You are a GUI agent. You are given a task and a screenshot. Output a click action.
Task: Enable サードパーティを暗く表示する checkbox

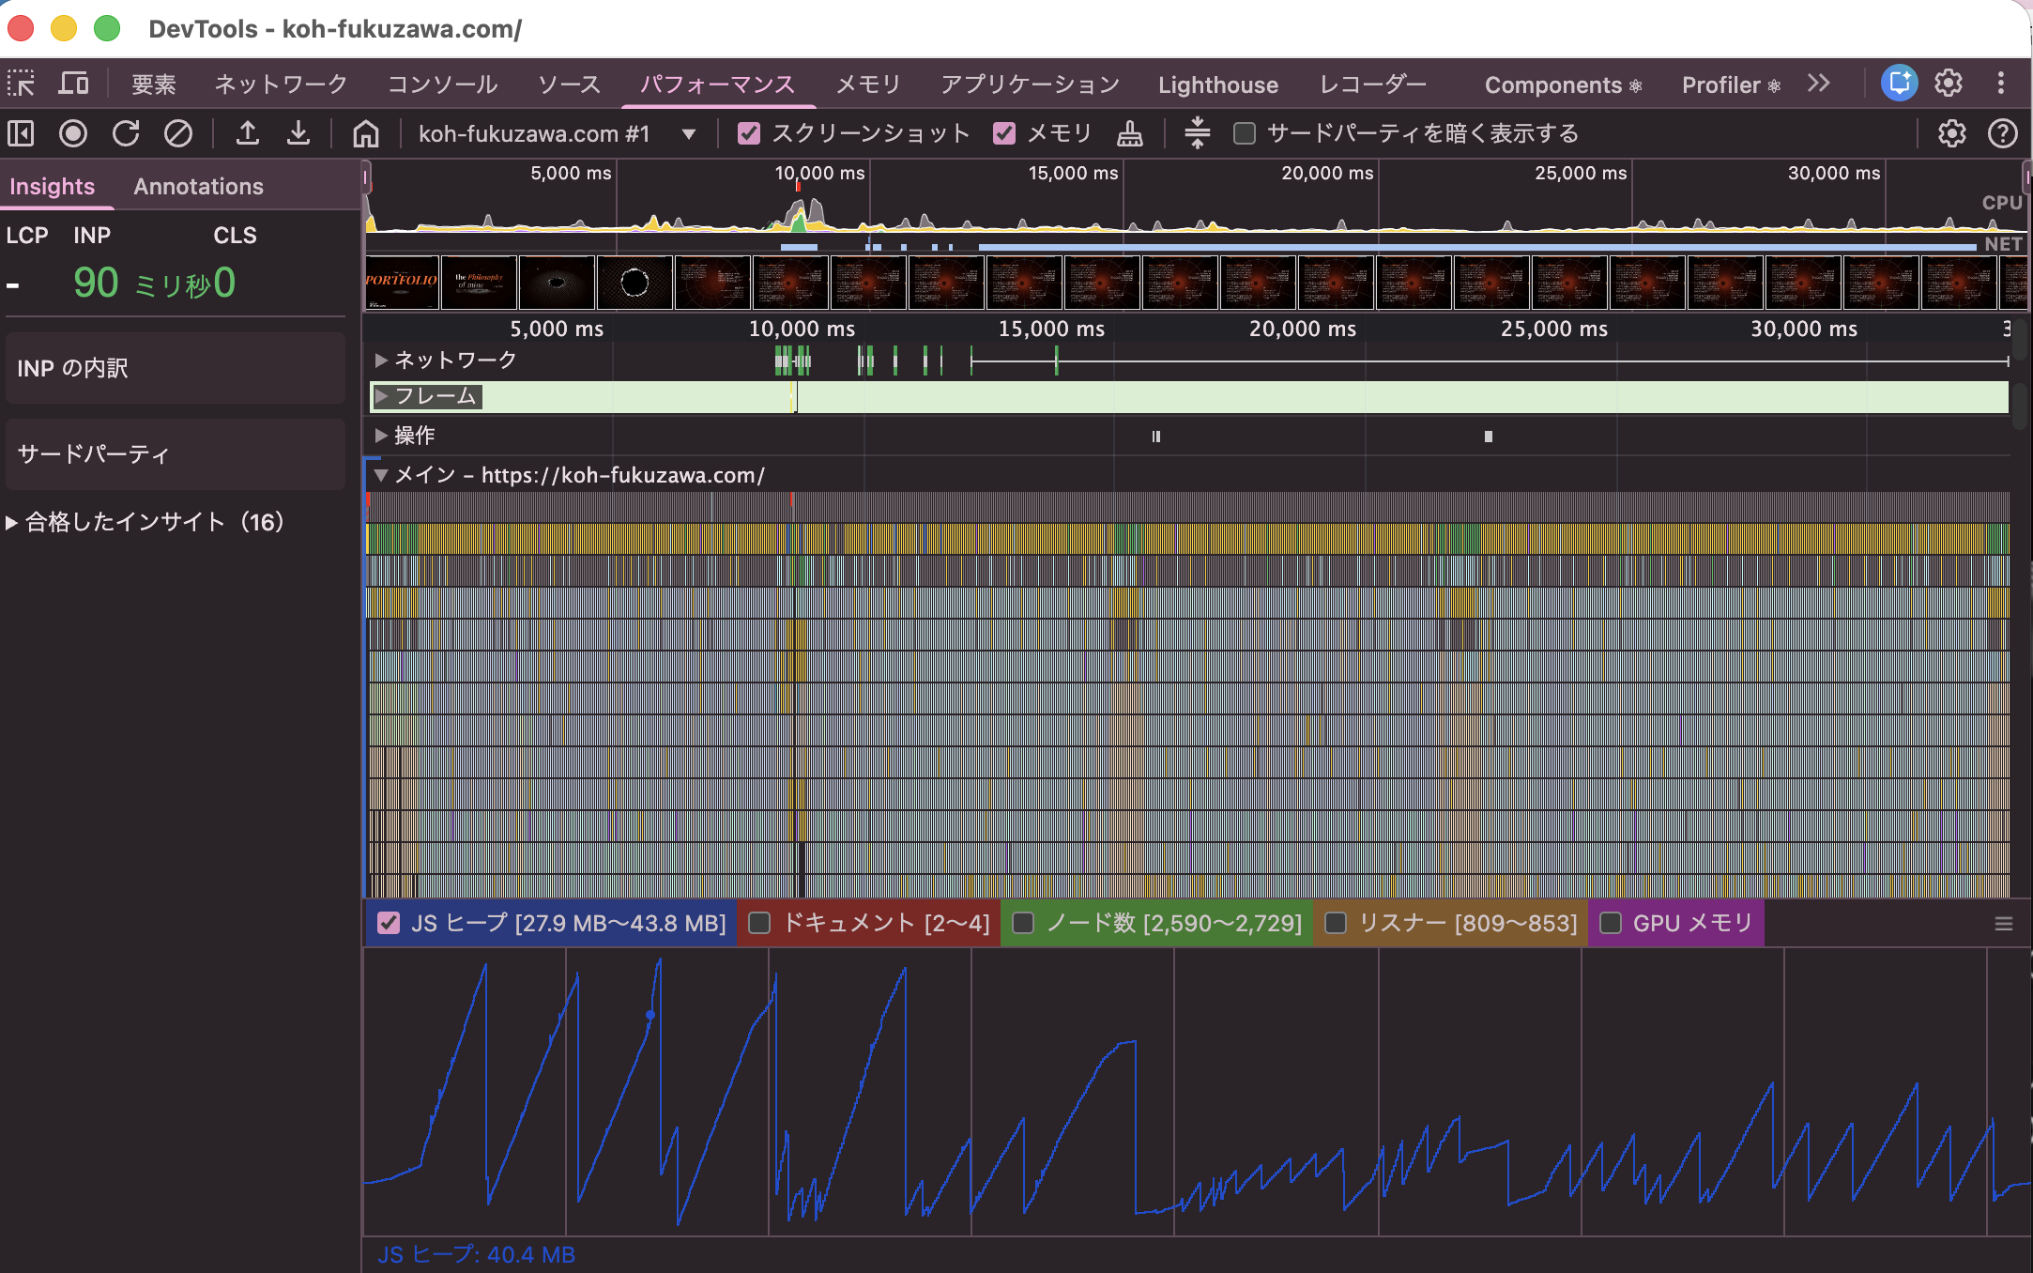[1245, 134]
